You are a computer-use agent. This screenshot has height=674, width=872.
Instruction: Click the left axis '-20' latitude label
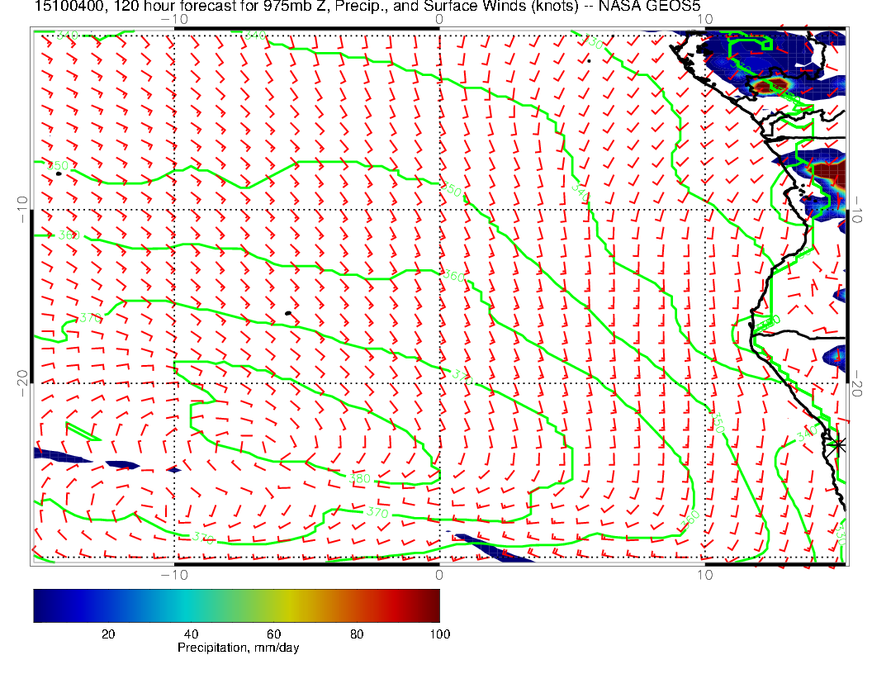click(x=22, y=377)
